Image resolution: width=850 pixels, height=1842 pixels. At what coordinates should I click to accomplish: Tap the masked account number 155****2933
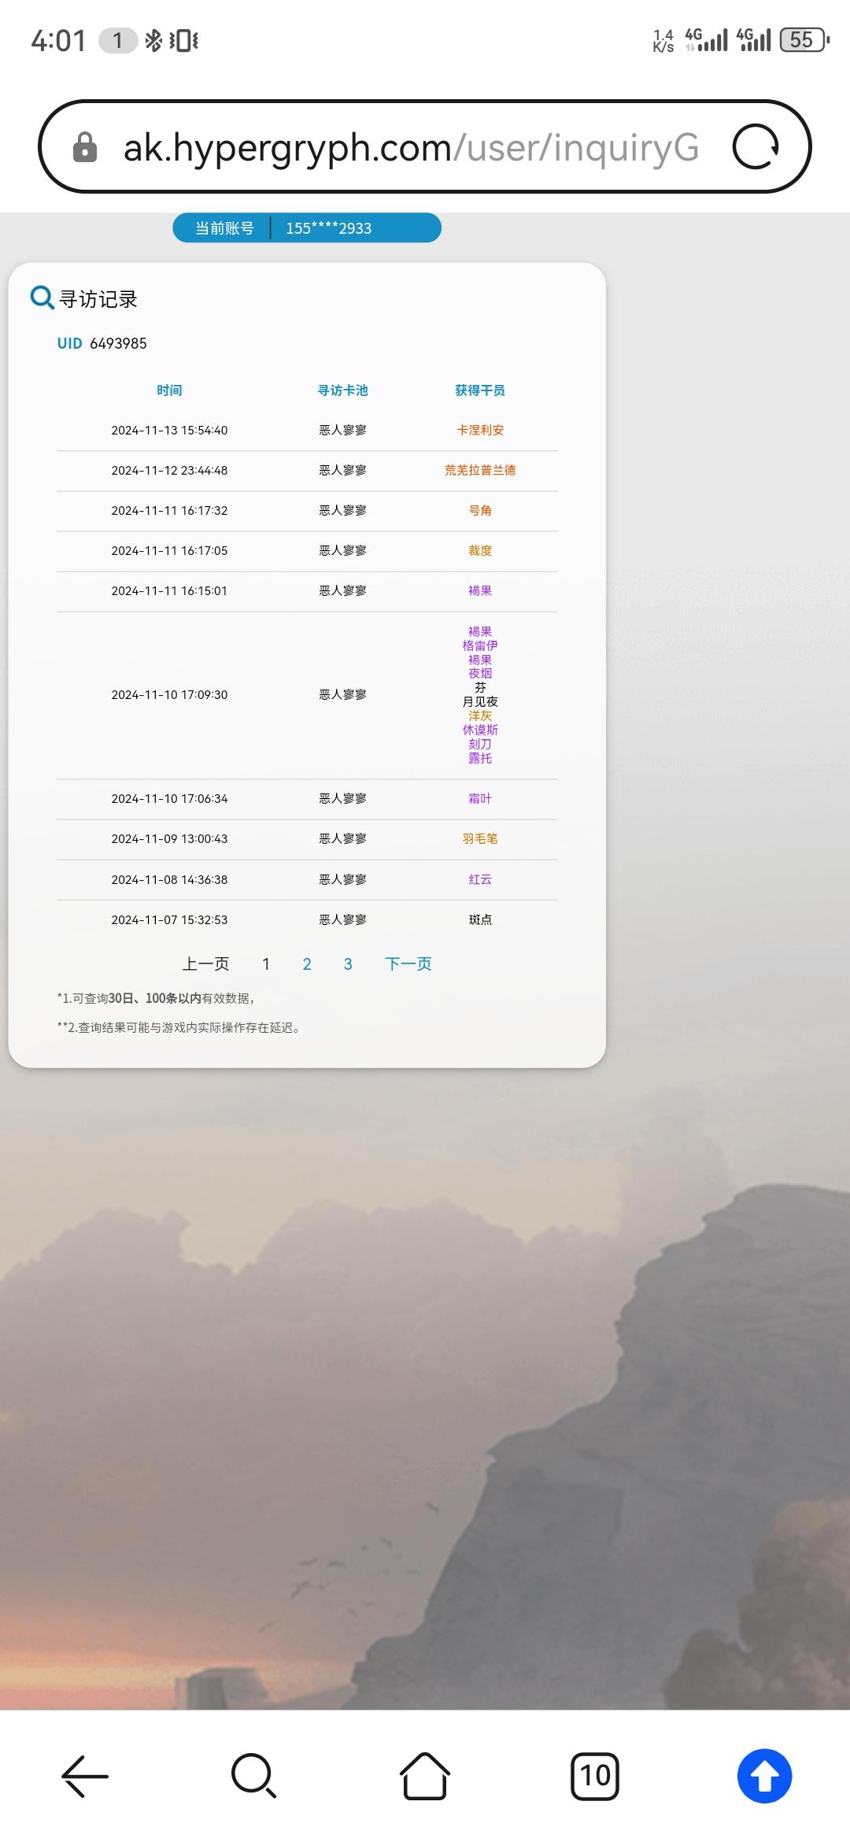(x=329, y=228)
